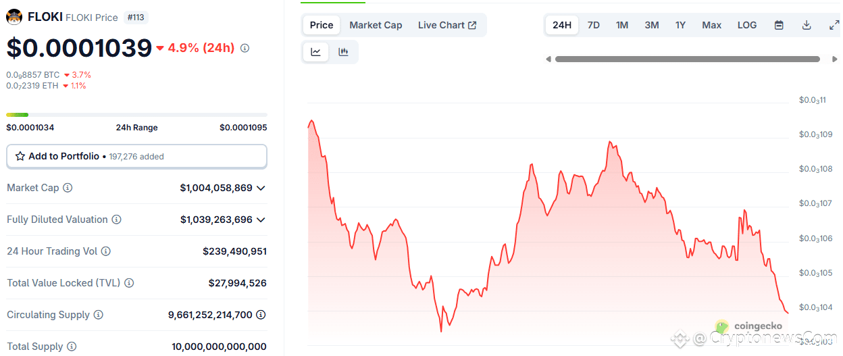This screenshot has width=843, height=356.
Task: Select the Market Cap chart tab
Action: (376, 25)
